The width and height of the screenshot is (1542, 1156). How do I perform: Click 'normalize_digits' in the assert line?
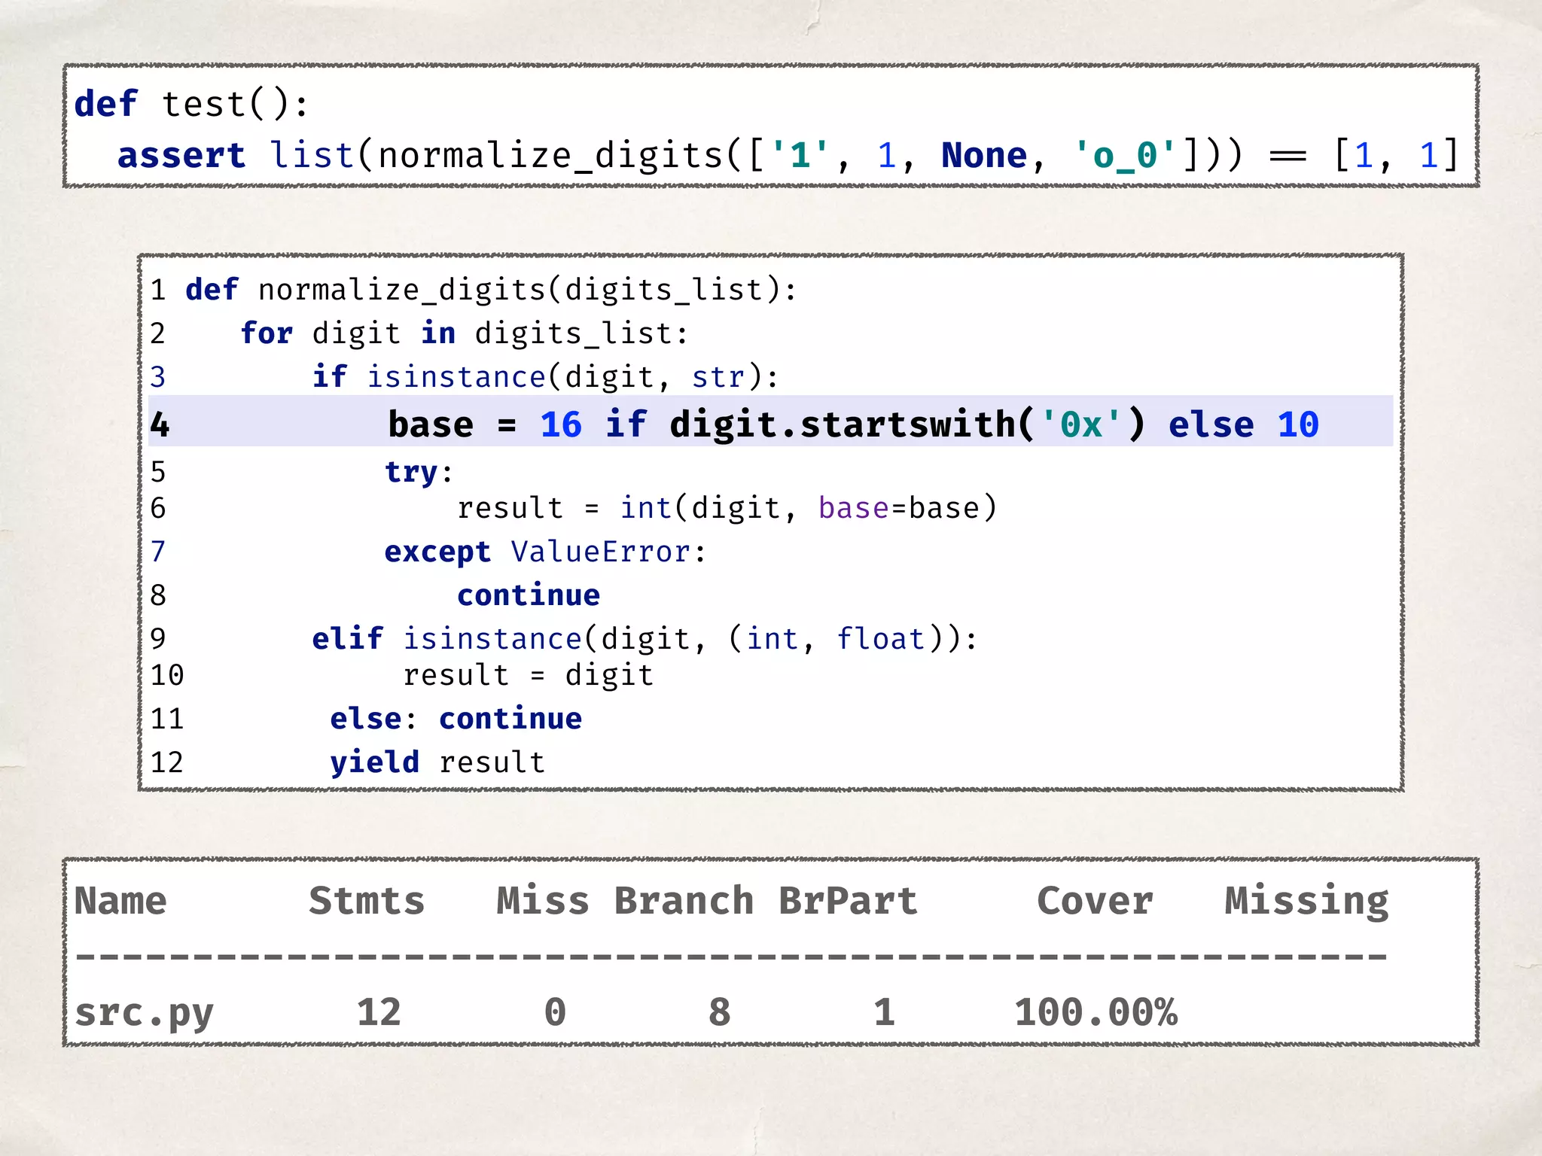coord(550,157)
